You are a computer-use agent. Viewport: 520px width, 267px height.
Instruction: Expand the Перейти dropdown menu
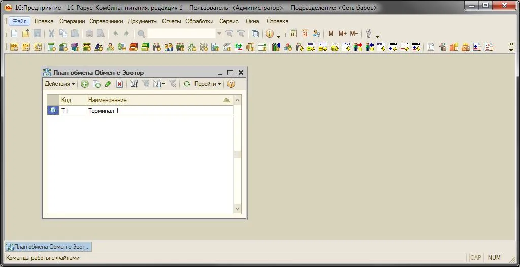point(208,84)
